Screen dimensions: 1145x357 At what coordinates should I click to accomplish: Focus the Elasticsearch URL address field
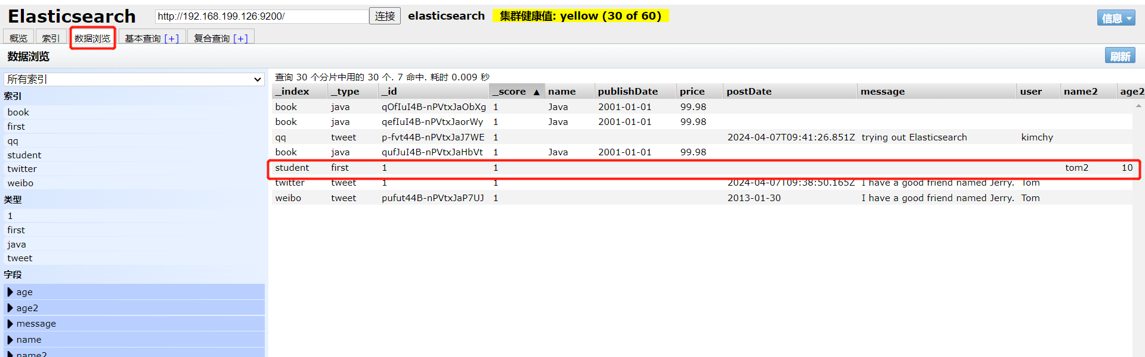[262, 16]
